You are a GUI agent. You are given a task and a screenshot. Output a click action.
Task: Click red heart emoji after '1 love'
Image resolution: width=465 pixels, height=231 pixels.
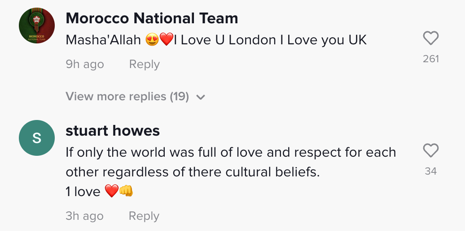point(111,192)
